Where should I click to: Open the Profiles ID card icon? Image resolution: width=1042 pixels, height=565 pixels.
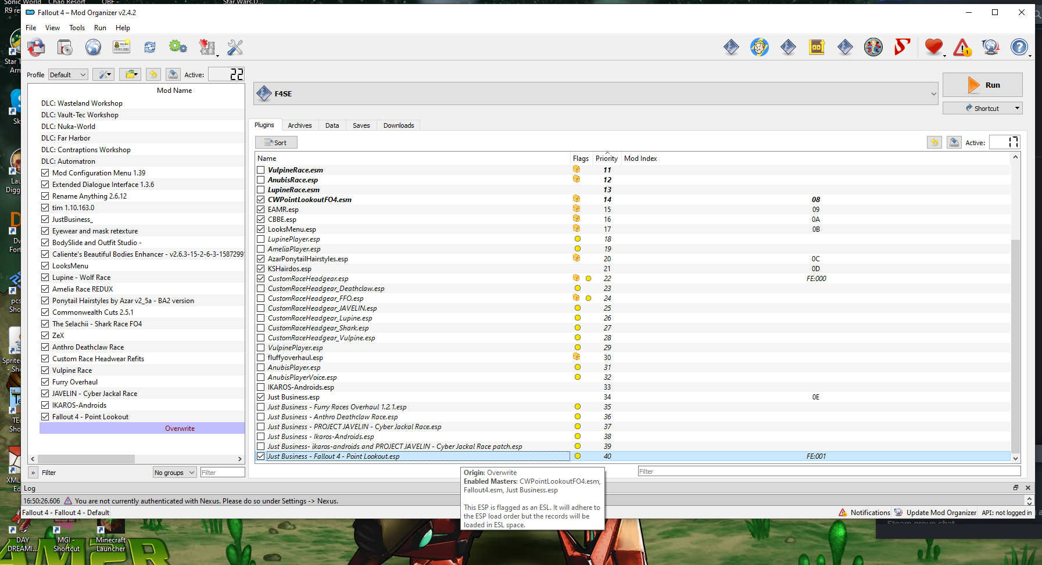point(121,47)
